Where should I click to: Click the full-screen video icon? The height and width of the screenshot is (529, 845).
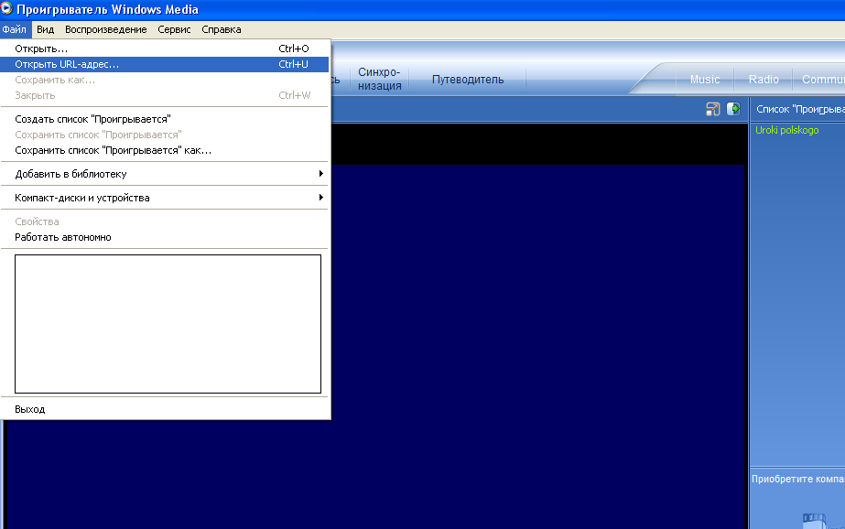click(x=712, y=109)
